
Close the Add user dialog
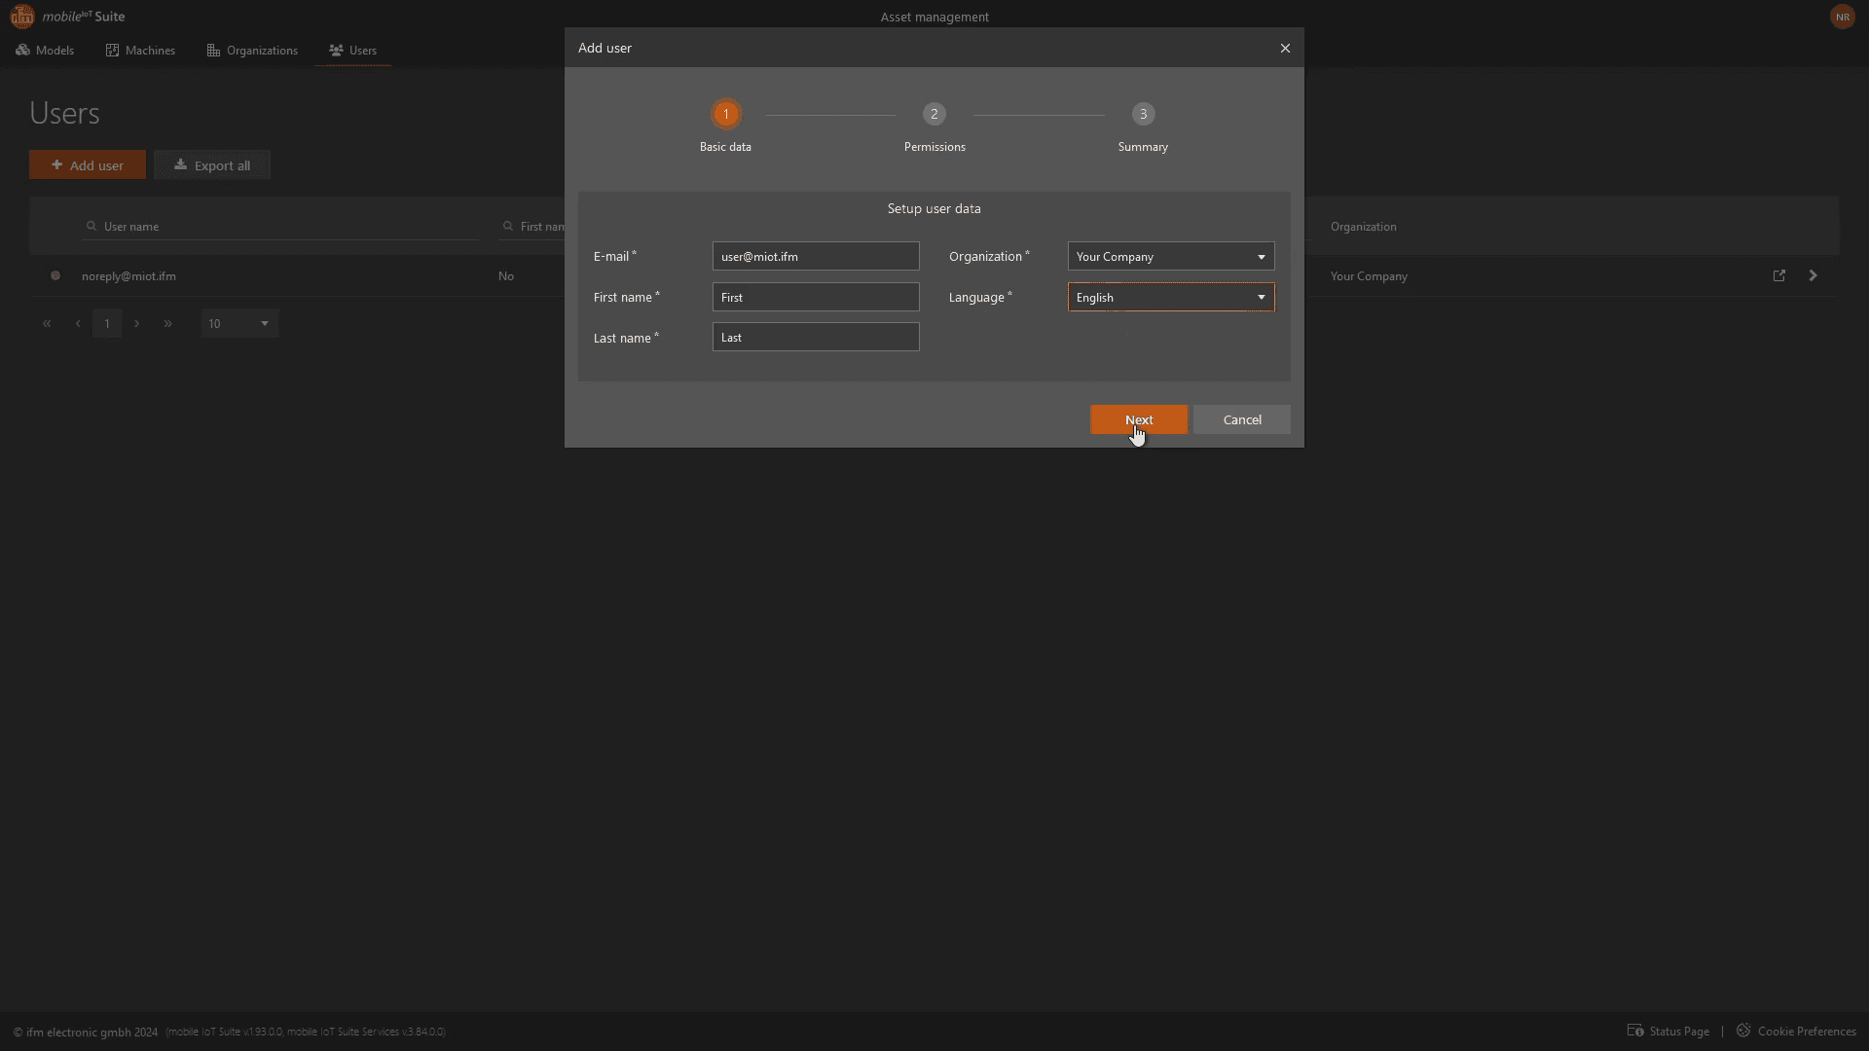coord(1285,48)
